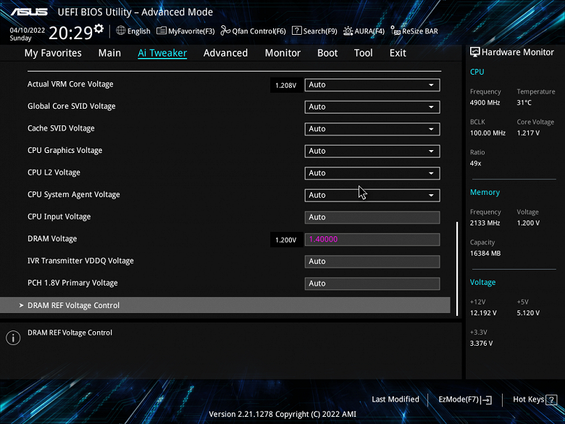Open CPU L2 Voltage dropdown
Screen dimensions: 565x424
[x=372, y=173]
